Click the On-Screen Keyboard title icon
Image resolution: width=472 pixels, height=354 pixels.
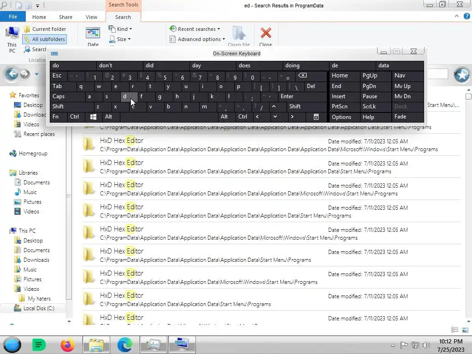[x=54, y=53]
